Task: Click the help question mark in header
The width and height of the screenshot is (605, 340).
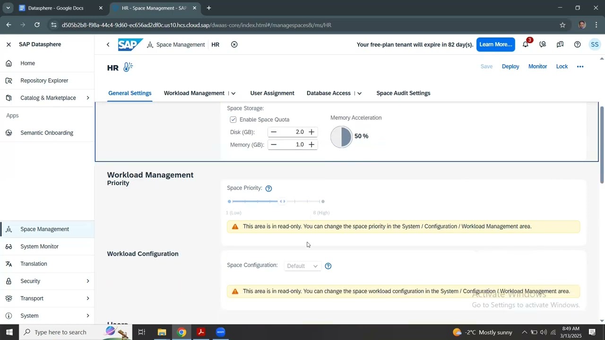Action: [577, 44]
